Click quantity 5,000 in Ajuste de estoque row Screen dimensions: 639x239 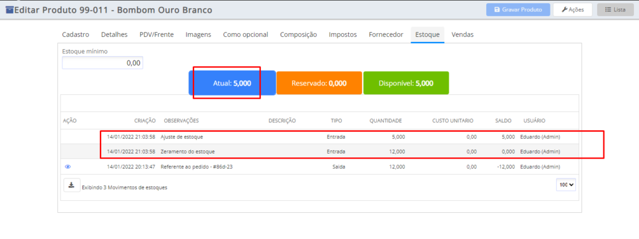[398, 137]
